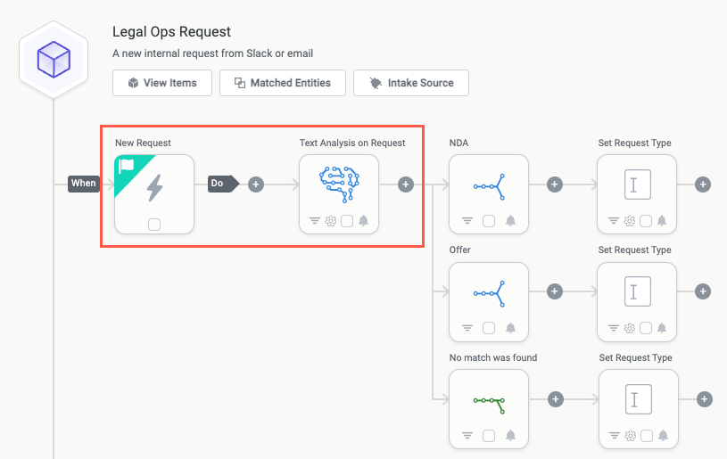Check the box on the Offer step
This screenshot has width=727, height=459.
click(x=489, y=328)
